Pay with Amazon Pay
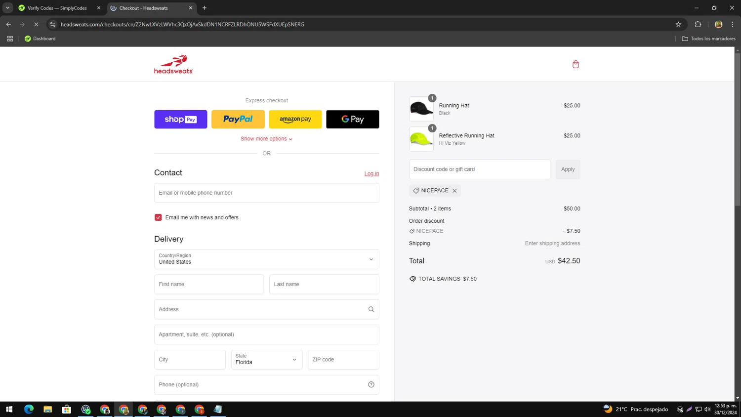 click(295, 119)
